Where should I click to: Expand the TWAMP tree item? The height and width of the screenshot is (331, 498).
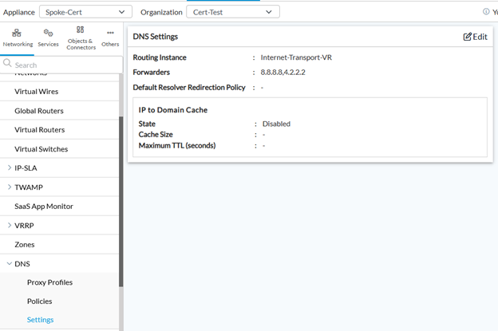pyautogui.click(x=10, y=187)
